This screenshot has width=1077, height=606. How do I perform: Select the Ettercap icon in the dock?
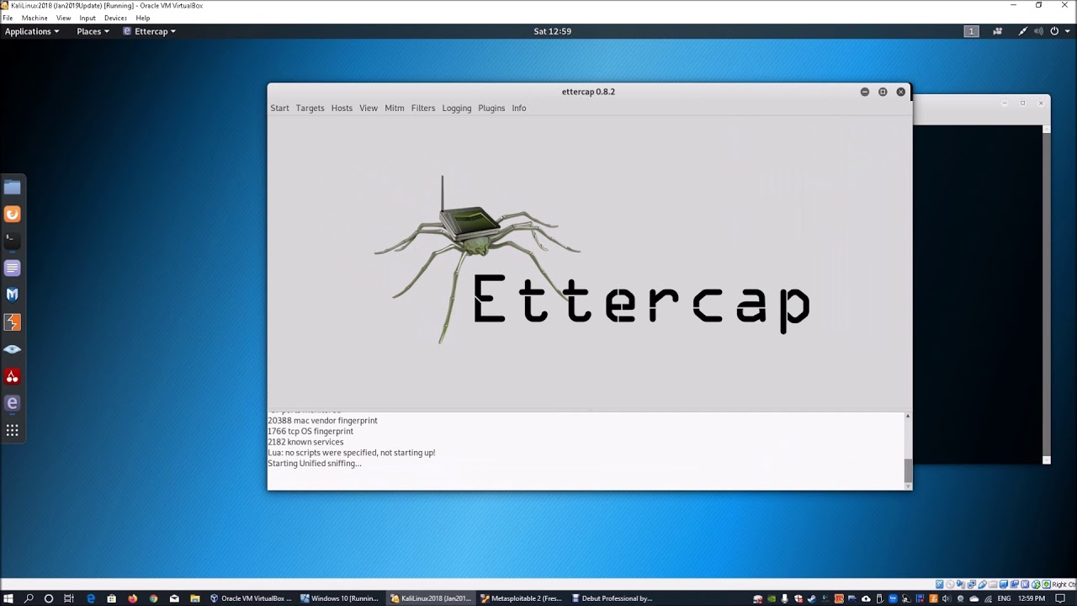(12, 403)
